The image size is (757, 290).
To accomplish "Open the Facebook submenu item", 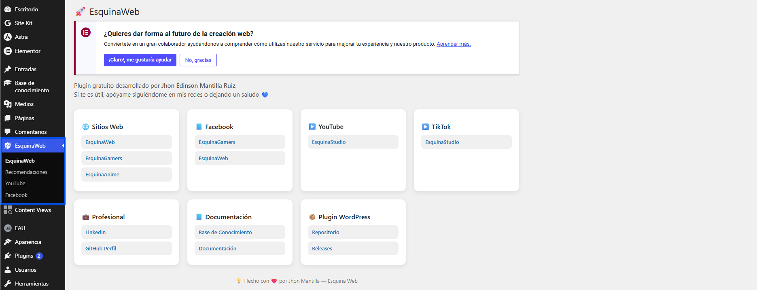I will click(x=17, y=195).
